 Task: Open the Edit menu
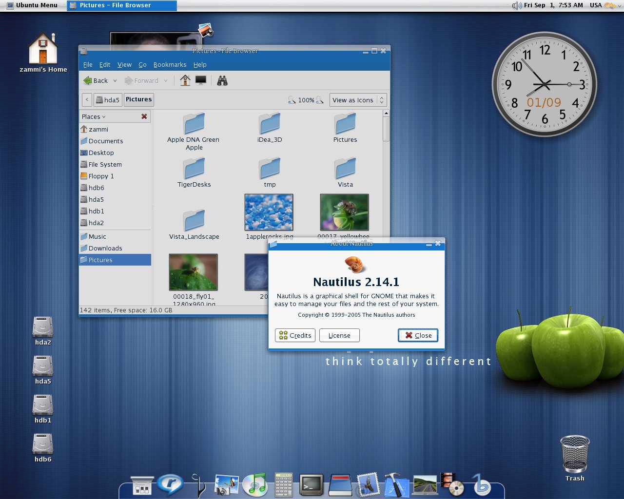coord(105,64)
